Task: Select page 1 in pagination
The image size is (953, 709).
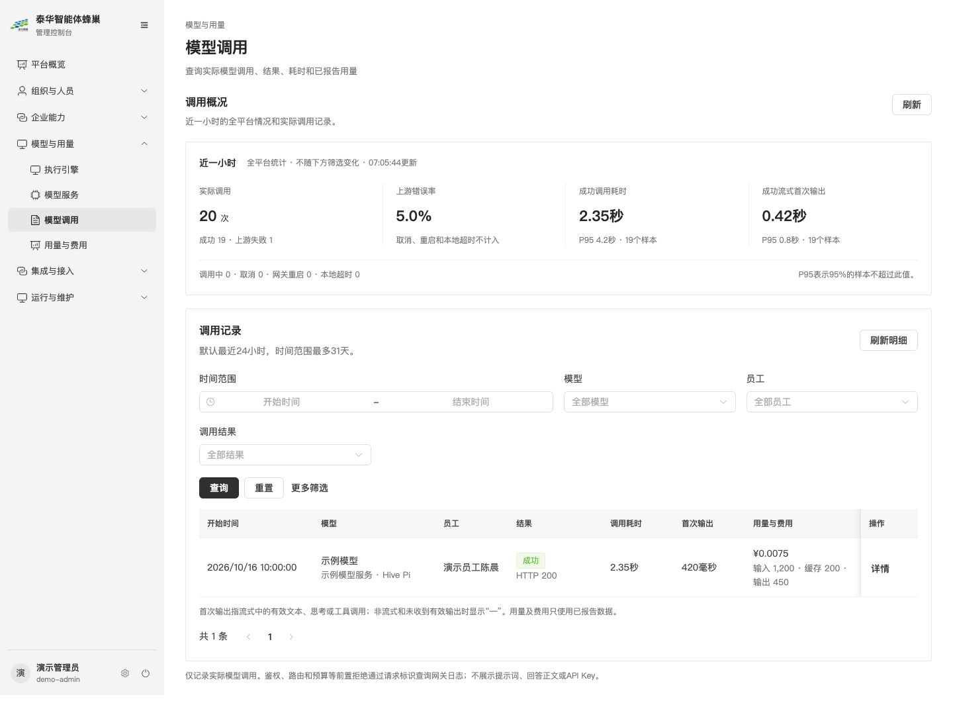Action: 270,637
